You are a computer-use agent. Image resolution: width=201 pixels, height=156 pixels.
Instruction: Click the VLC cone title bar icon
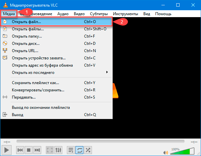pos(5,5)
